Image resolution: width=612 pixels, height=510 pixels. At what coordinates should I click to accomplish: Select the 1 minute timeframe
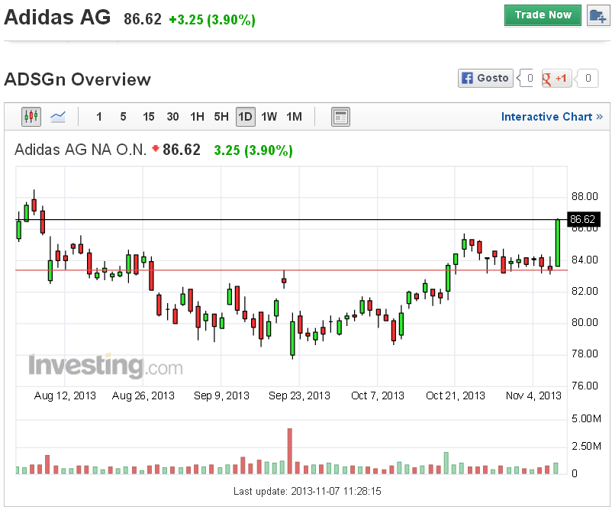click(x=98, y=117)
